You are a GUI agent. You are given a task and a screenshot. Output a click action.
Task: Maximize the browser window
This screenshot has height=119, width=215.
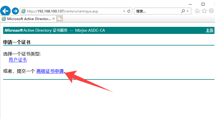tap(203, 4)
